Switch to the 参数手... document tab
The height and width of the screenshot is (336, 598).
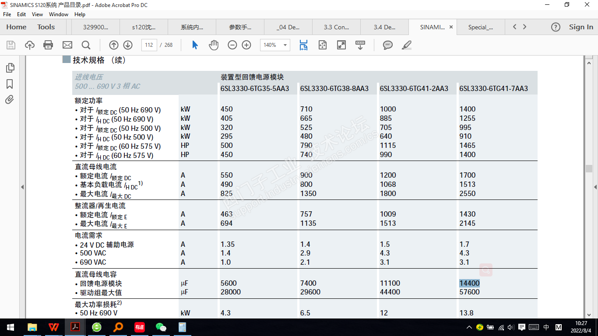[240, 27]
